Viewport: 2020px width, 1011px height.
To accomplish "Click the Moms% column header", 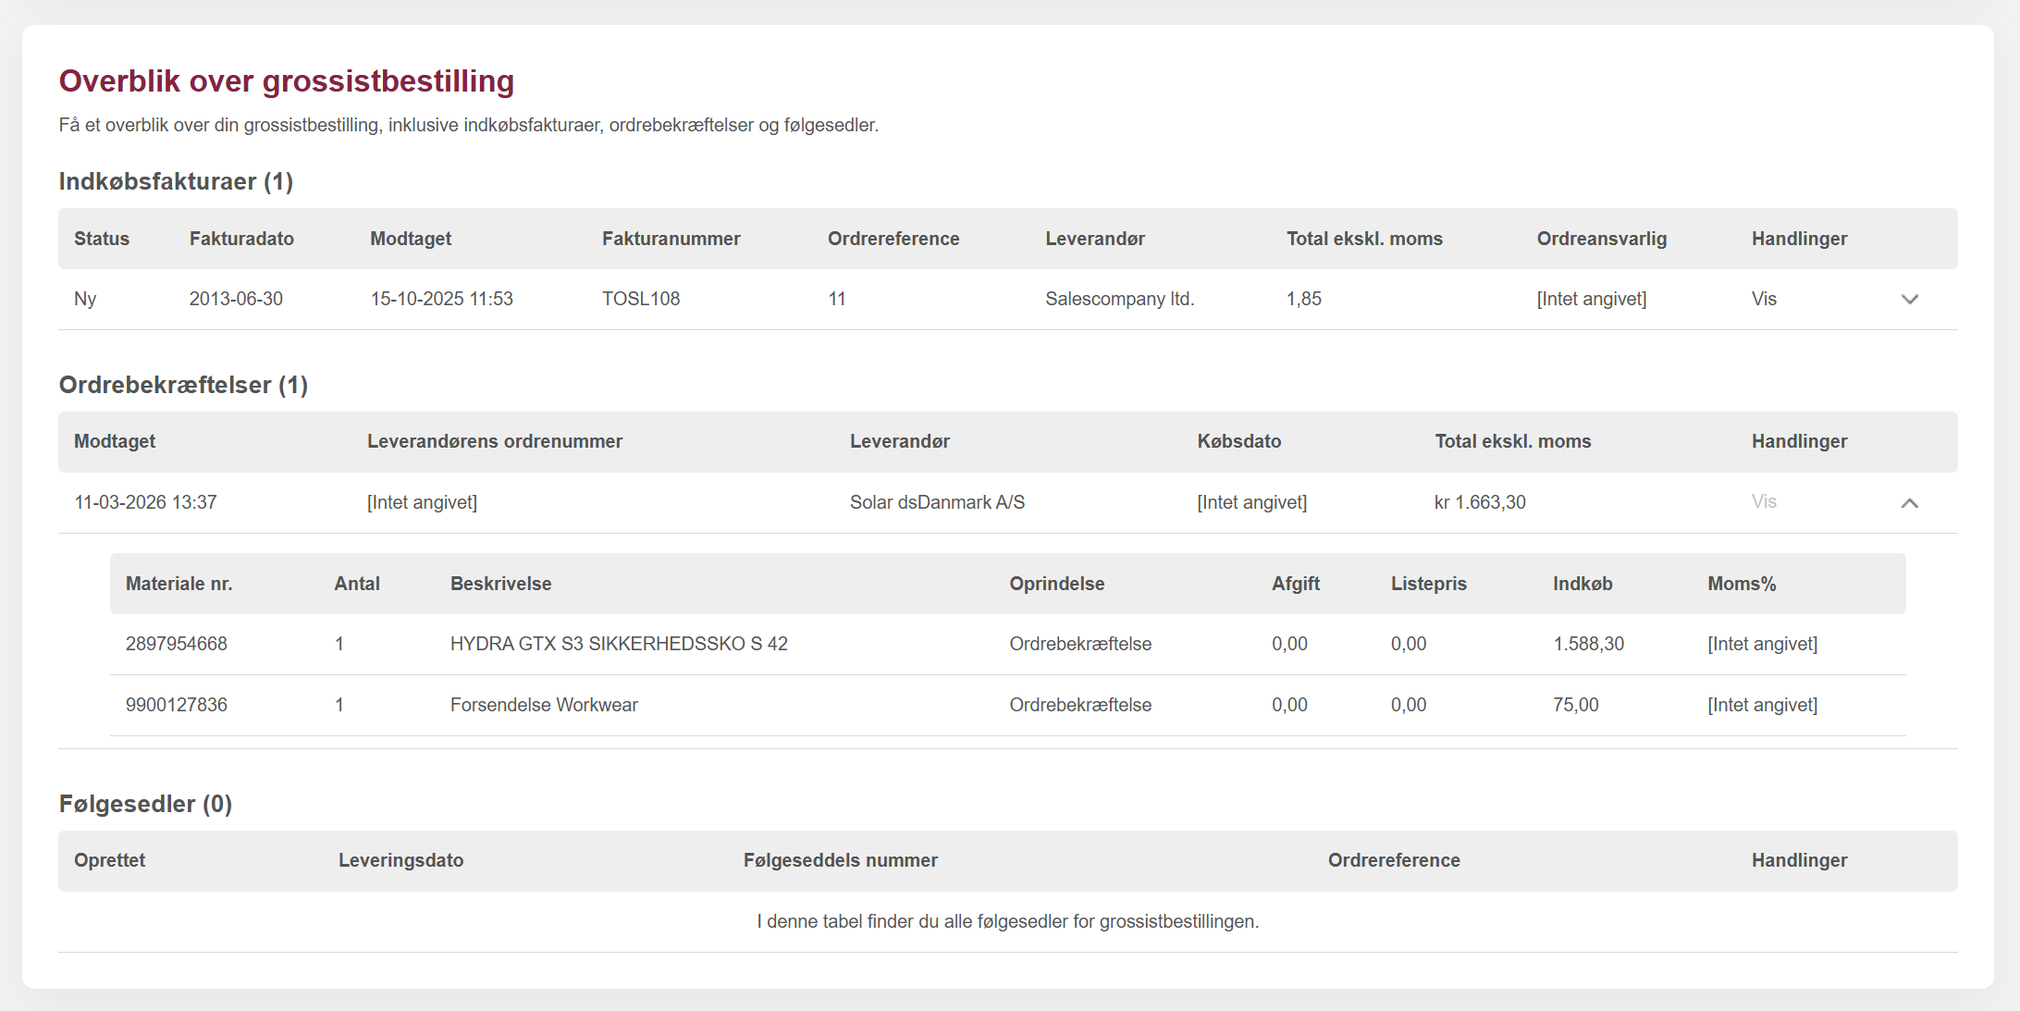I will tap(1741, 584).
